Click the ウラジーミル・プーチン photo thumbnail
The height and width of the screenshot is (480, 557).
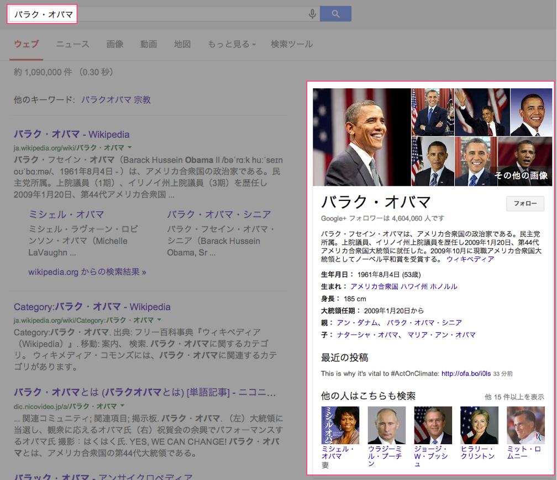[x=386, y=425]
